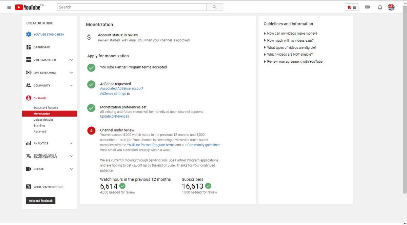Open the YouTube Partner Program terms link
Image resolution: width=407 pixels, height=225 pixels.
151,145
